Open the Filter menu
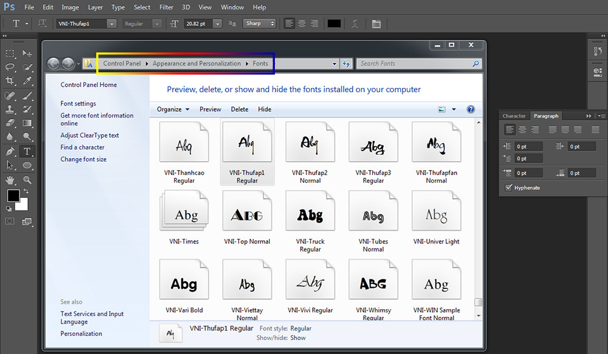This screenshot has width=608, height=354. click(167, 8)
